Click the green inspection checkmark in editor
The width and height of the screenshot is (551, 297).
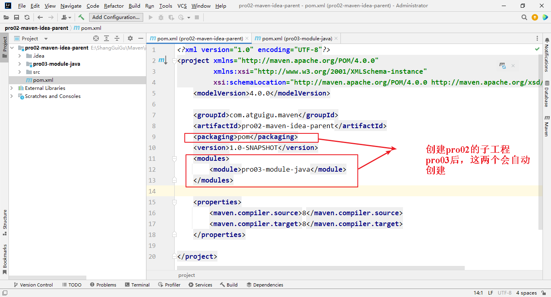tap(537, 49)
